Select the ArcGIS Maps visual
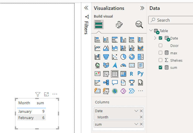 tap(115, 91)
